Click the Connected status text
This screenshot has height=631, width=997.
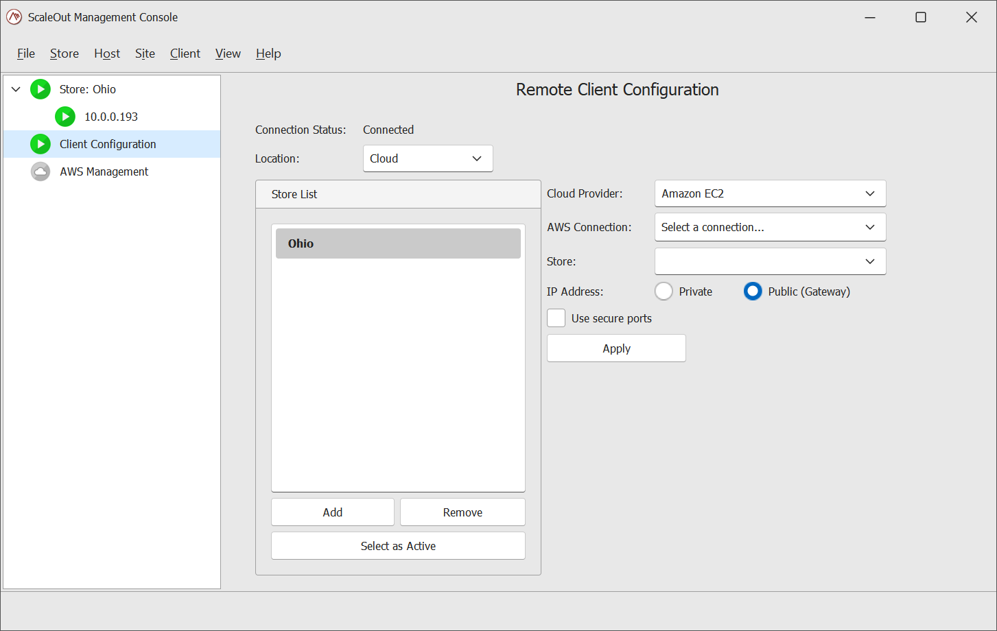point(388,130)
